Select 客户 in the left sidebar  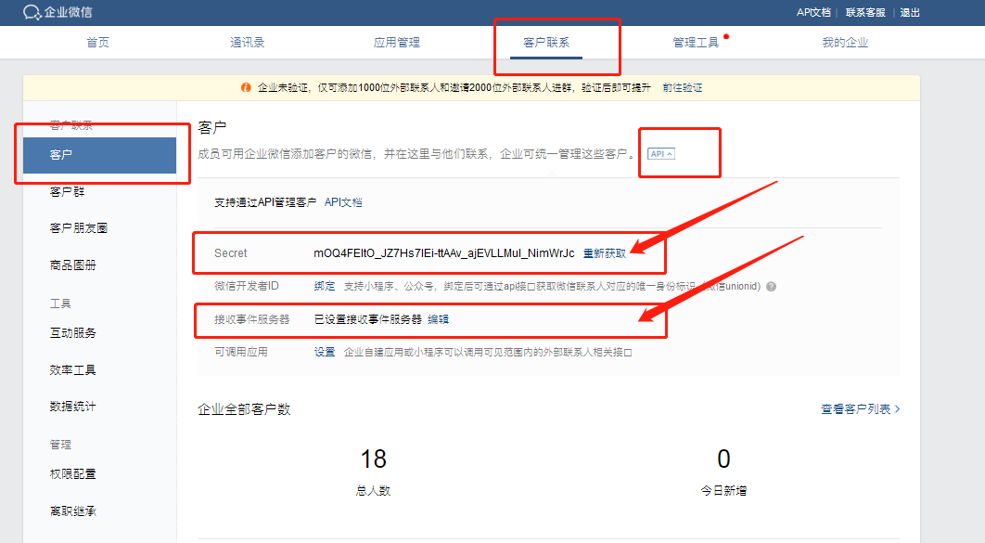pyautogui.click(x=99, y=155)
